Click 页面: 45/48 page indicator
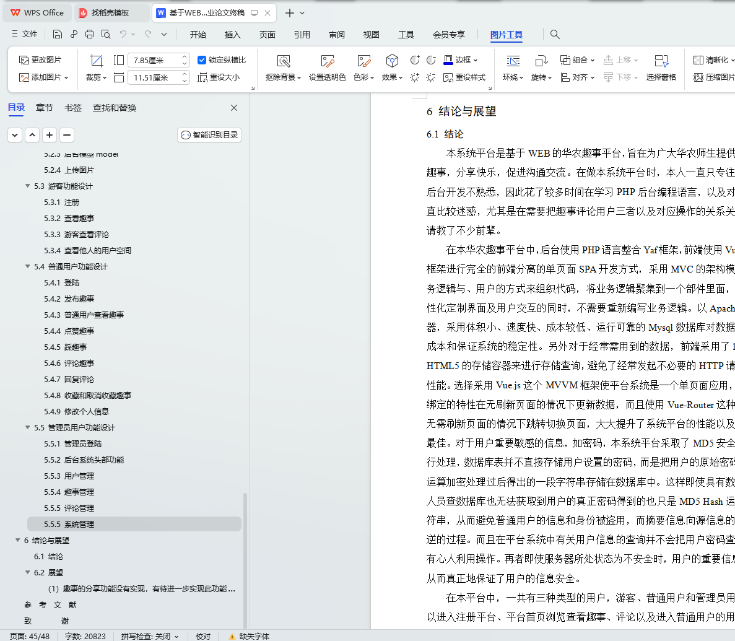 click(30, 636)
